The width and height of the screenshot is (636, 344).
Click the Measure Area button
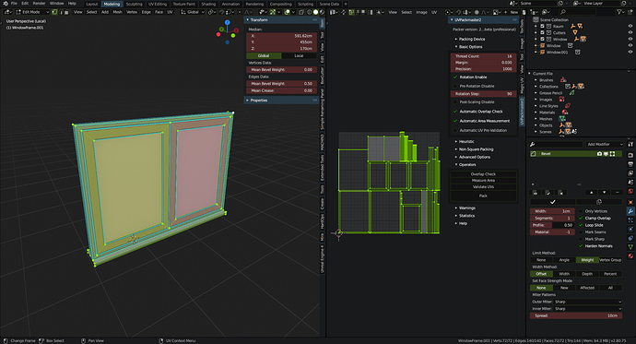point(483,181)
